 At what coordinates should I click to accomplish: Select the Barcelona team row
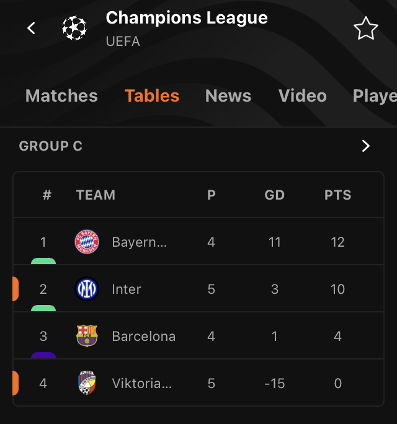point(198,336)
